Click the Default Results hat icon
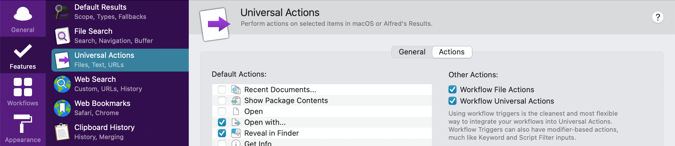 (62, 12)
